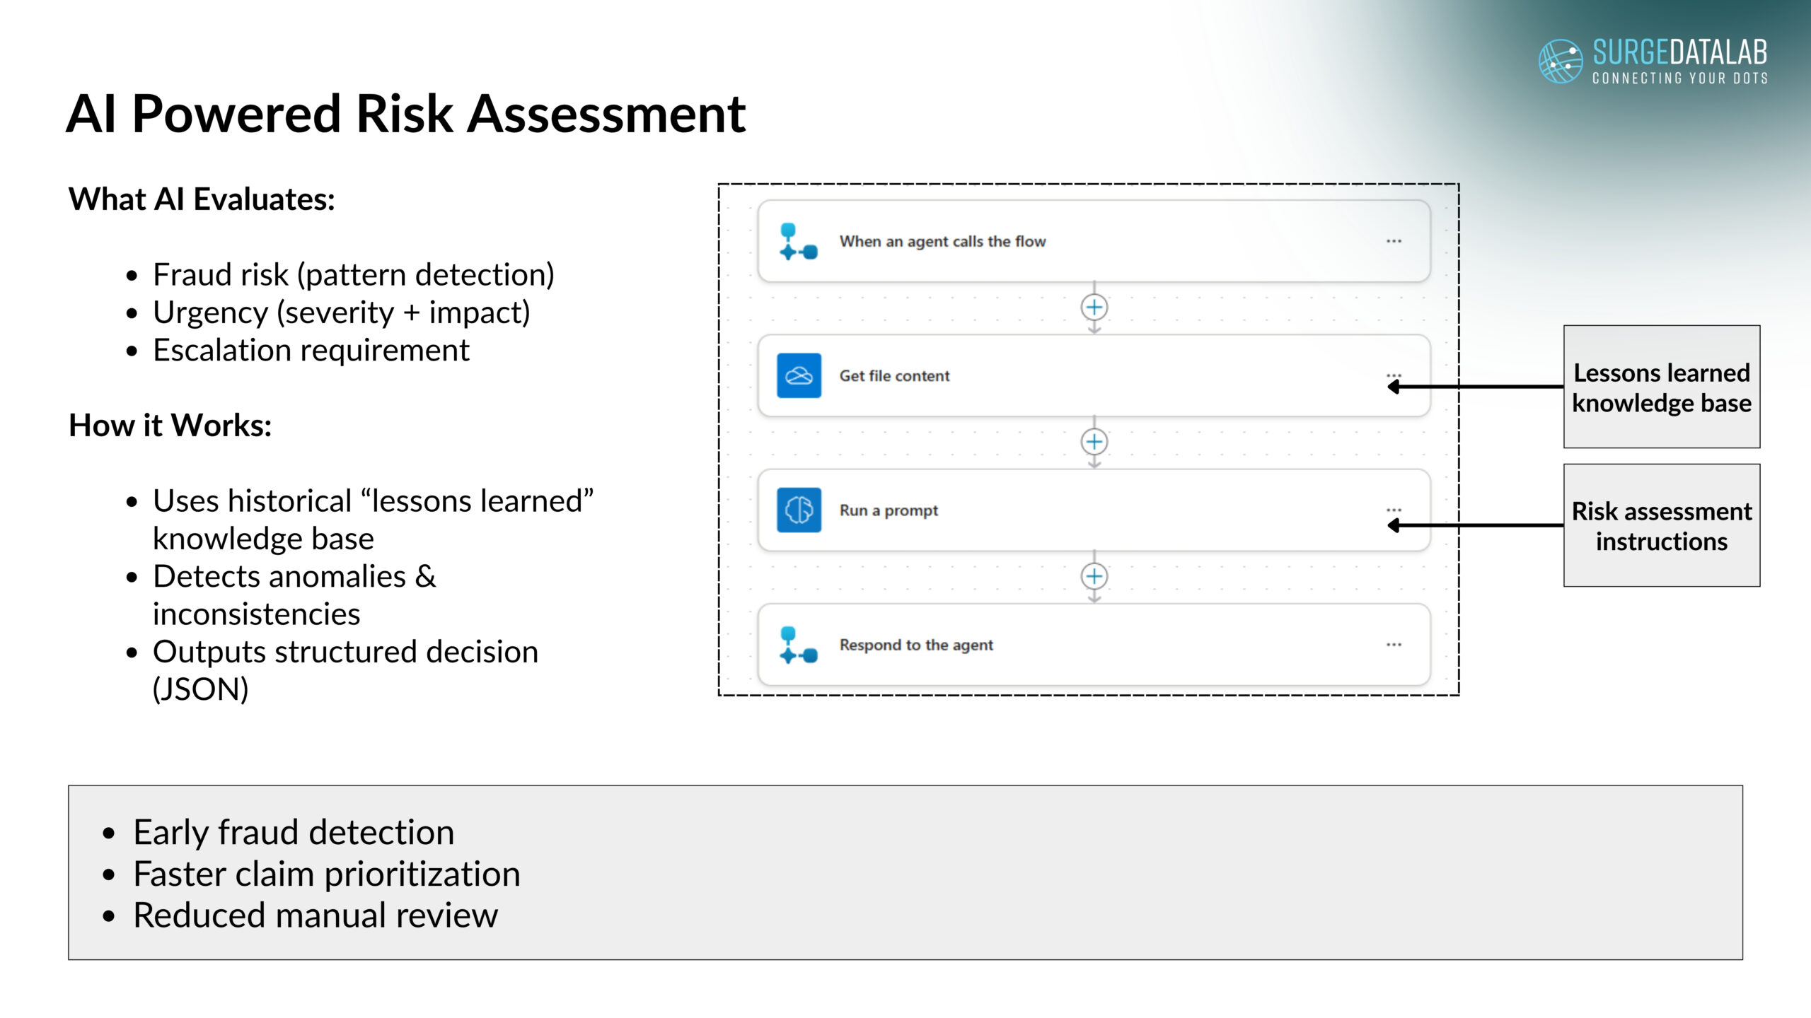Insert step below Run a prompt
The width and height of the screenshot is (1811, 1018).
click(x=1094, y=576)
